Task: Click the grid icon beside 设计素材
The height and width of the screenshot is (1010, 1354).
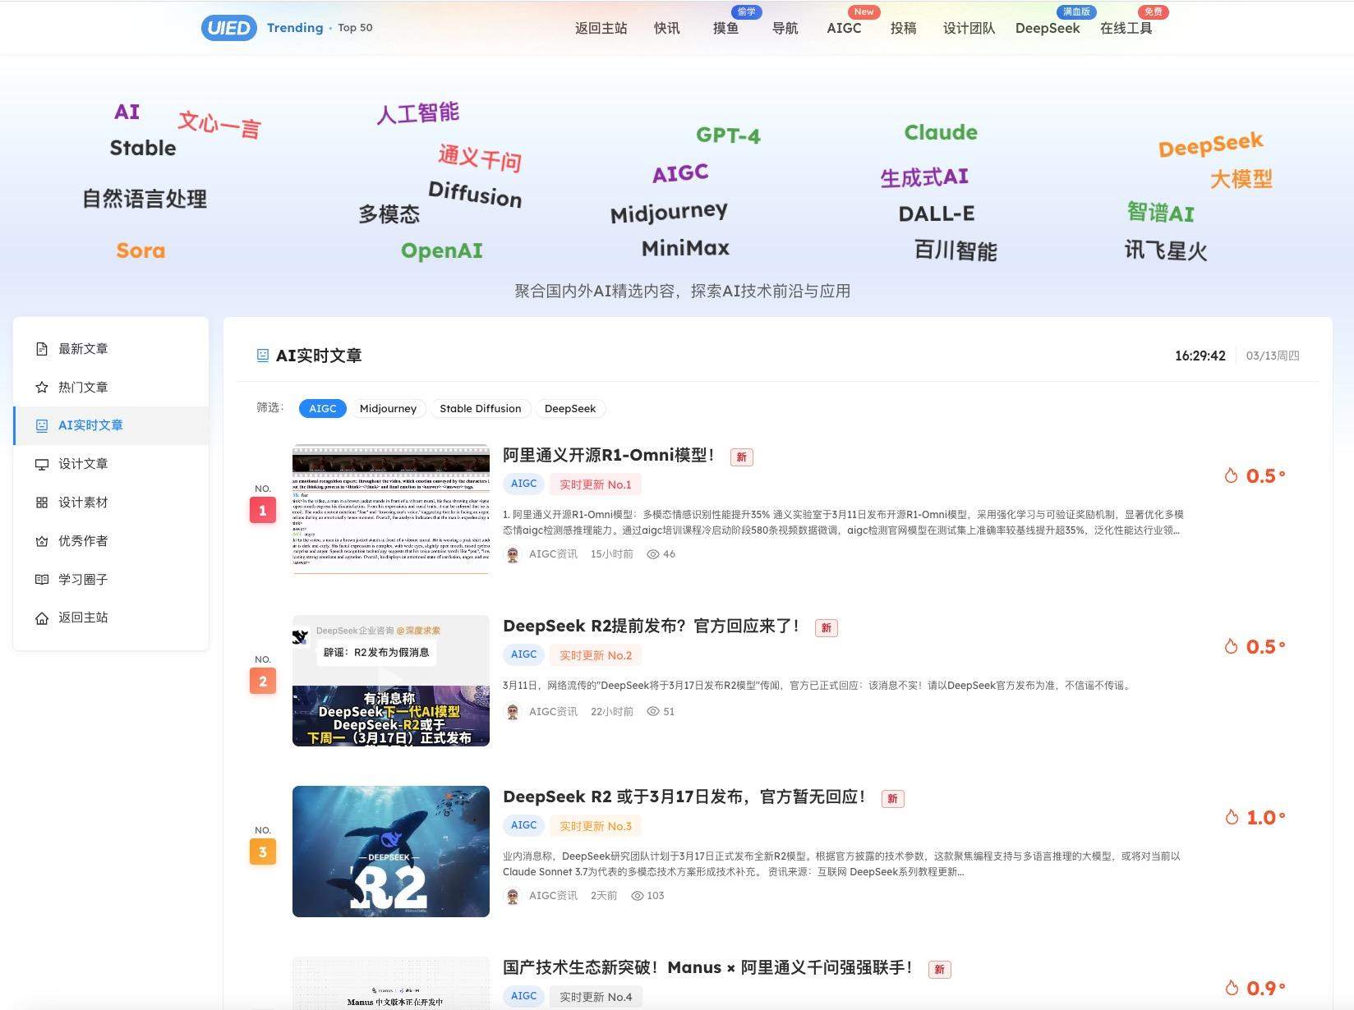Action: click(42, 503)
